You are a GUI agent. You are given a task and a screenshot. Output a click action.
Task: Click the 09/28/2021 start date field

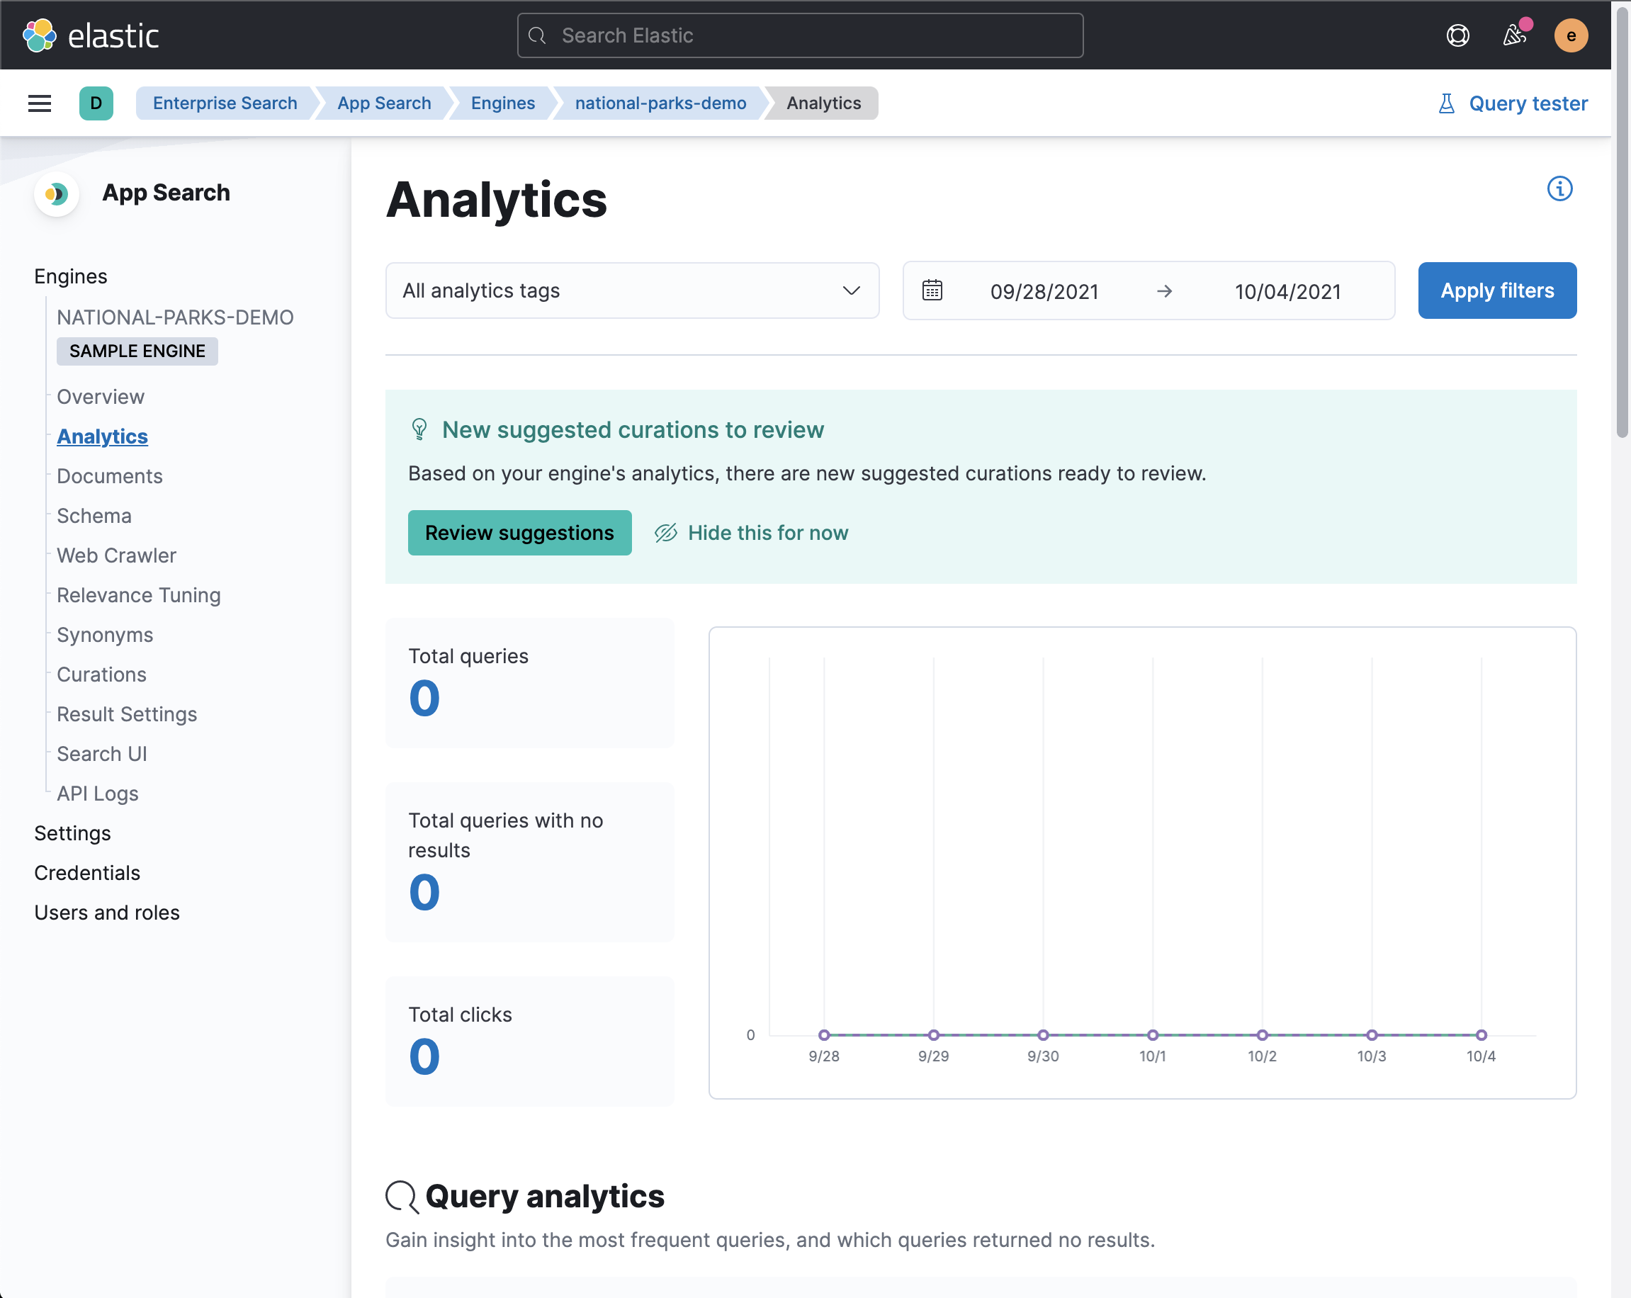(x=1044, y=291)
